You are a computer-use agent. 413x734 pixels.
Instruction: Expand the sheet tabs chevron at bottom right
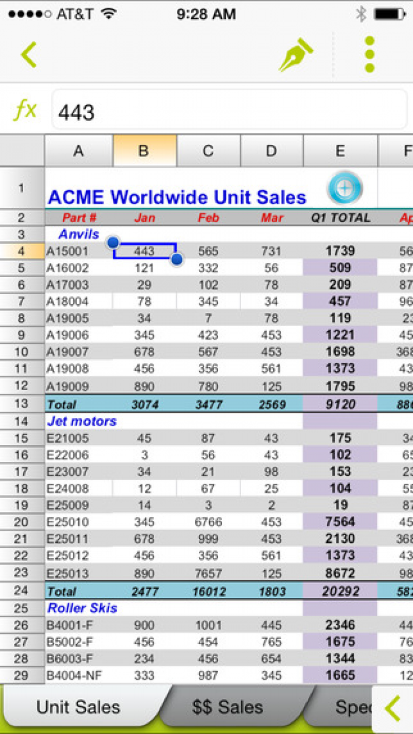(x=393, y=709)
